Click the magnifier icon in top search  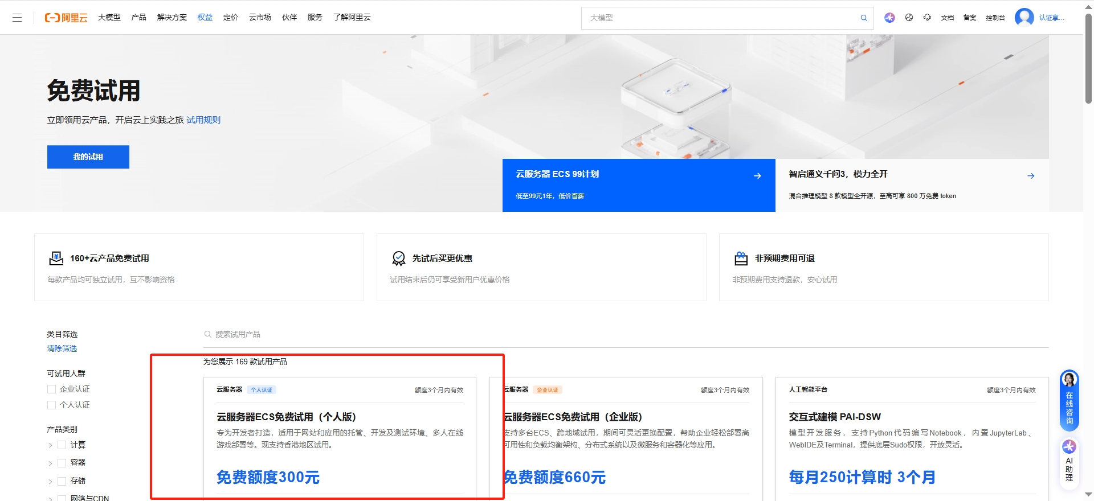[864, 18]
